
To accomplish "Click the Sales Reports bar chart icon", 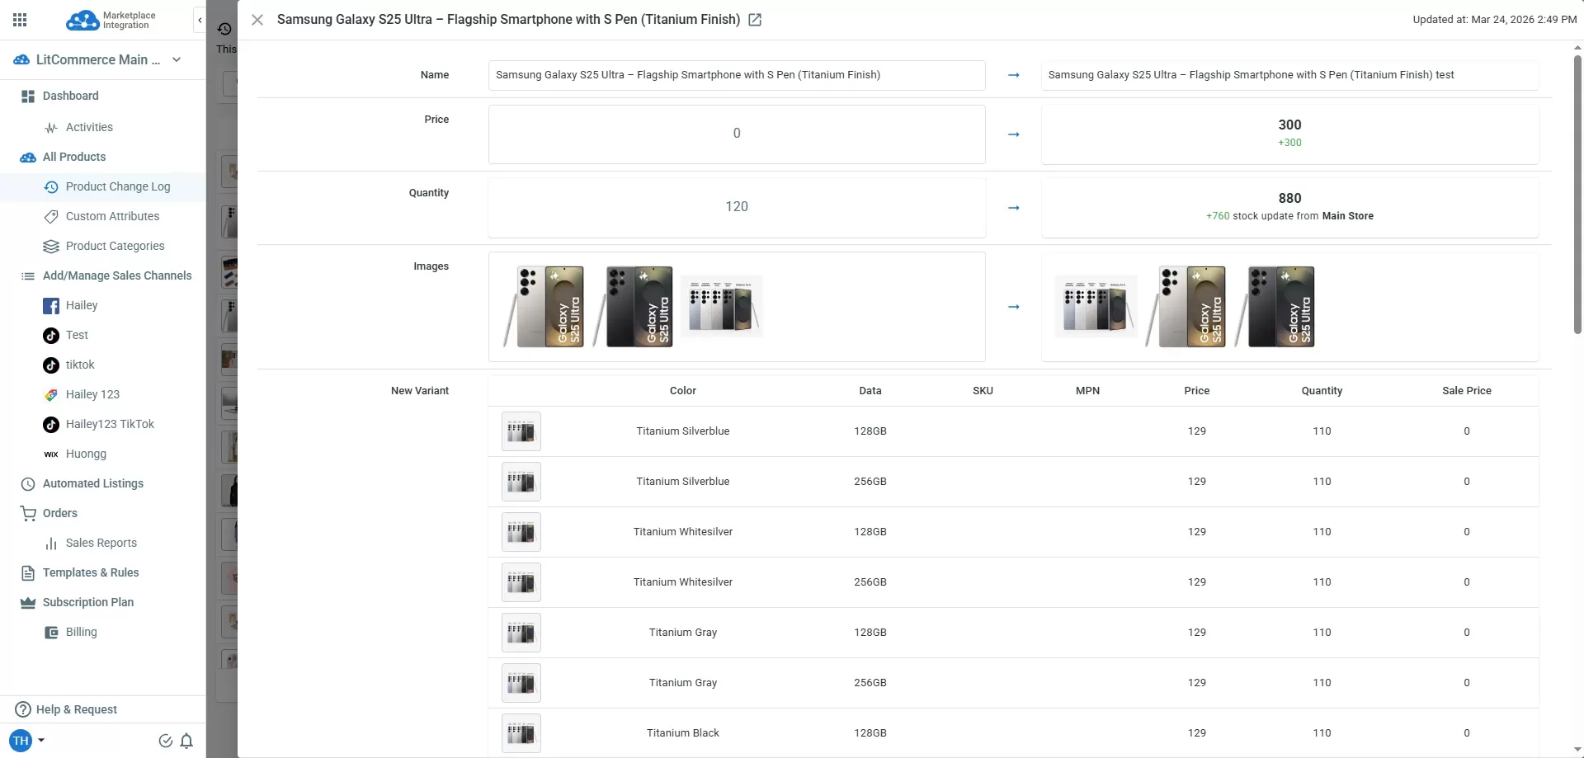I will coord(51,544).
